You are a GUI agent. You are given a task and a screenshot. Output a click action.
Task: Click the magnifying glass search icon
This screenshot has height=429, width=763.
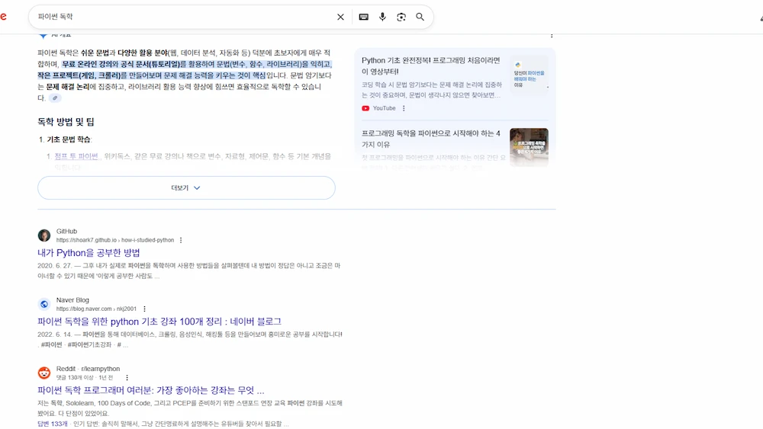click(420, 17)
